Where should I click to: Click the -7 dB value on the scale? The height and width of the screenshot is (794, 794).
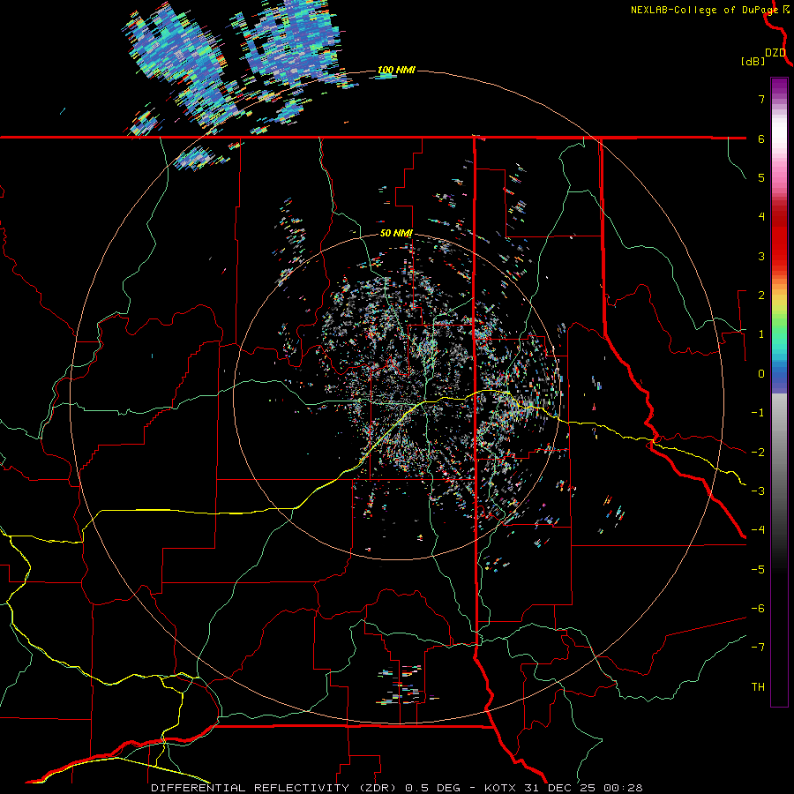coord(758,648)
